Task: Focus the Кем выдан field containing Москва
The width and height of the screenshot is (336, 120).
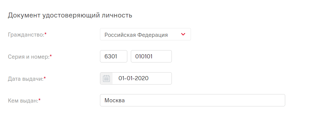Action: (192, 100)
